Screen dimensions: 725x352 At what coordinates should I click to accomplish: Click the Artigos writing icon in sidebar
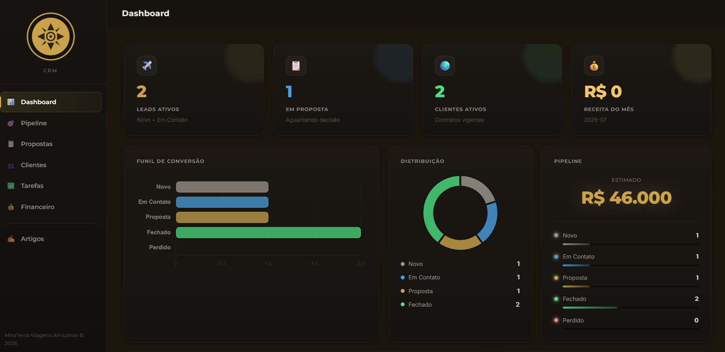click(x=11, y=239)
